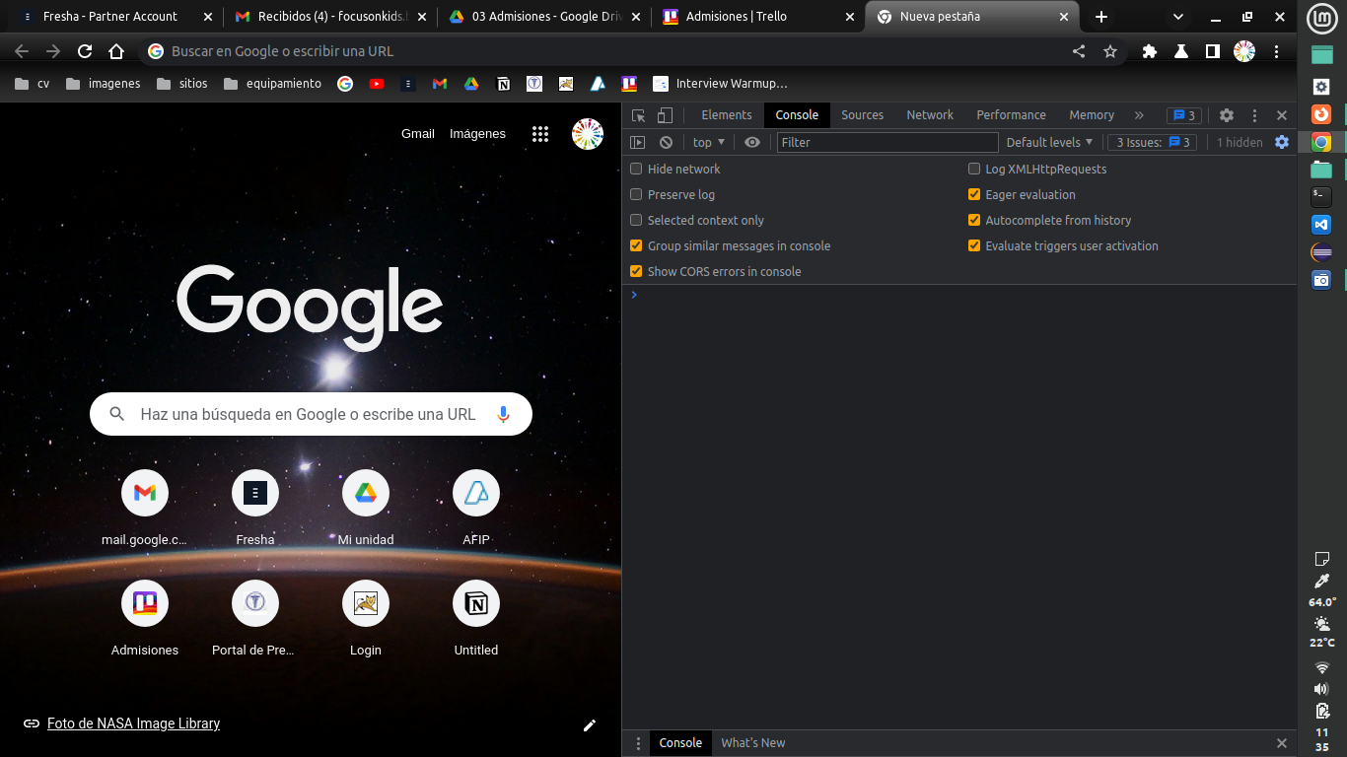Image resolution: width=1347 pixels, height=757 pixels.
Task: Go to the home page icon
Action: 116,51
